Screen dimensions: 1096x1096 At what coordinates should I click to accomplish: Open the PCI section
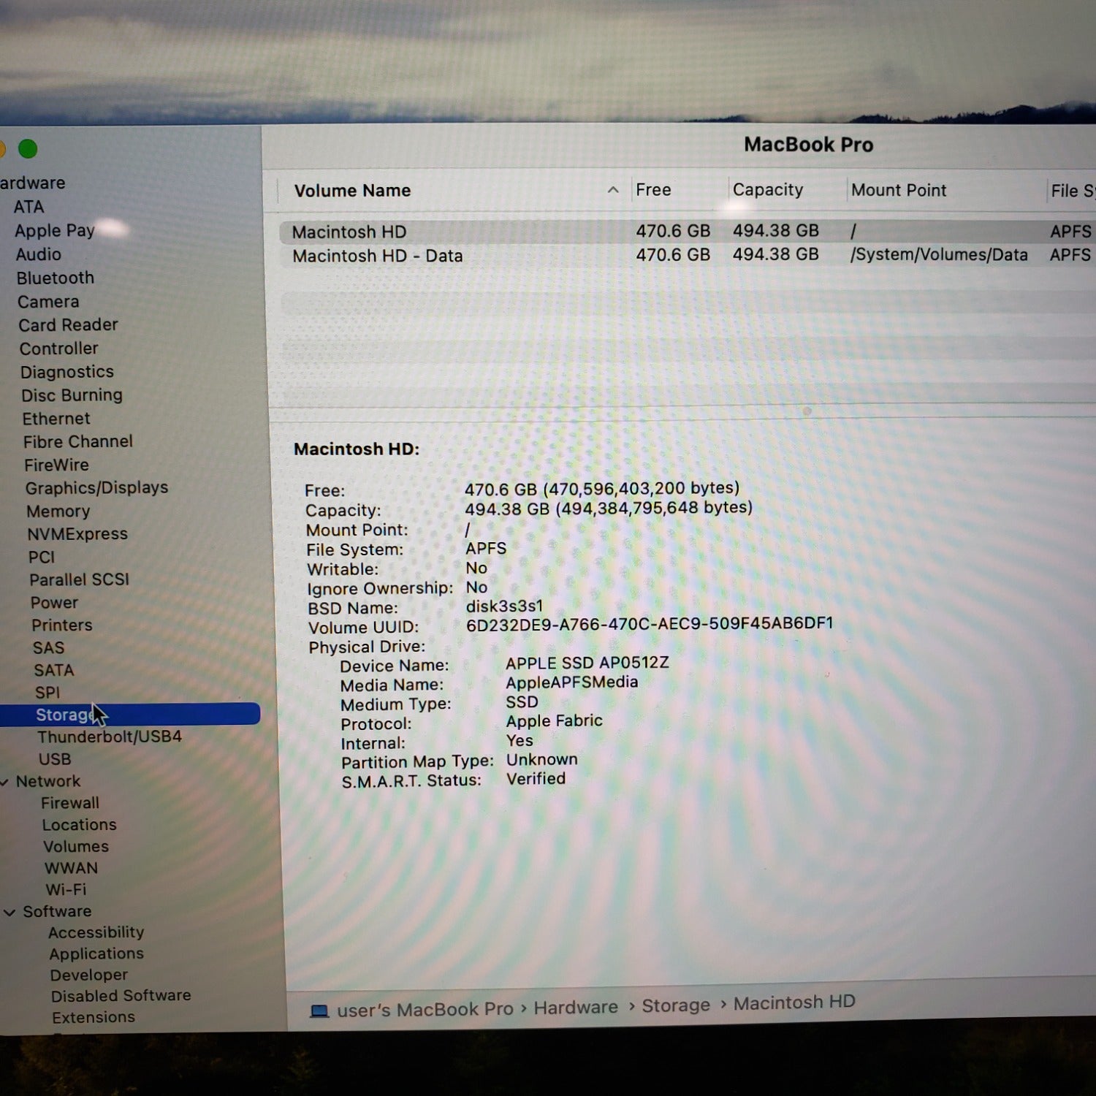point(42,557)
